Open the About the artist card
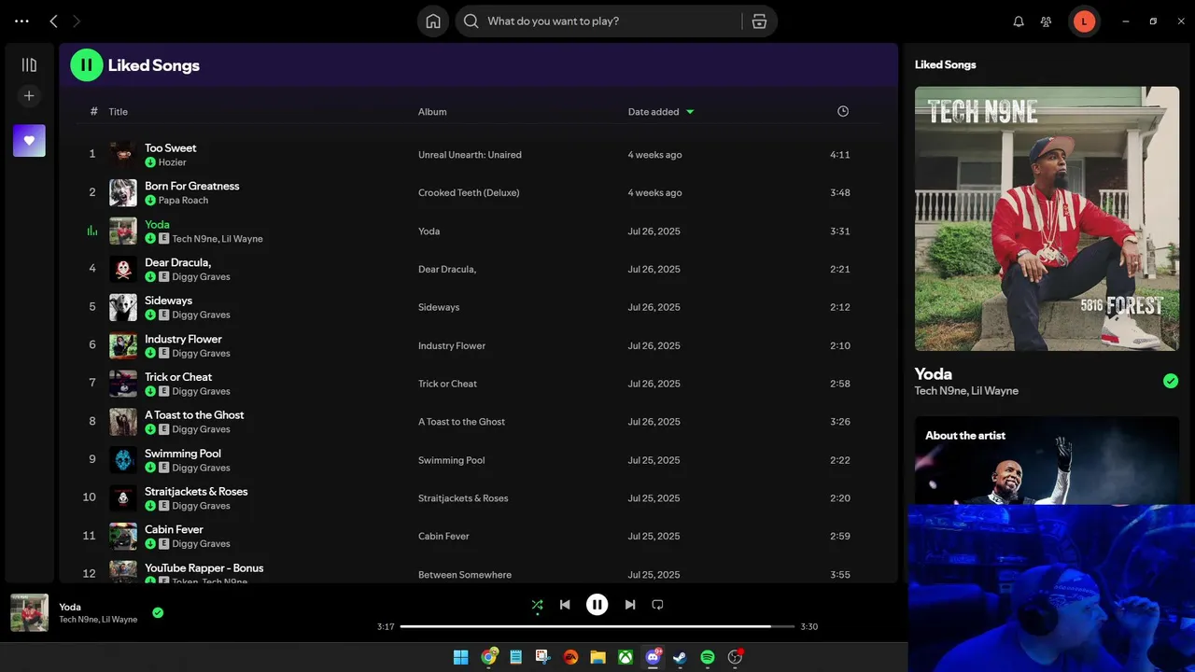 pos(1047,460)
